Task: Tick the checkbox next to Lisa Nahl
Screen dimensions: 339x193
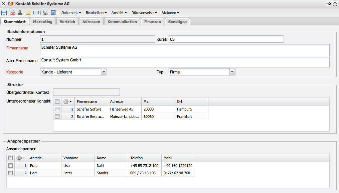Action: pos(11,166)
